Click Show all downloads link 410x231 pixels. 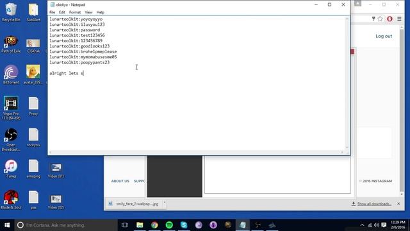pyautogui.click(x=374, y=204)
